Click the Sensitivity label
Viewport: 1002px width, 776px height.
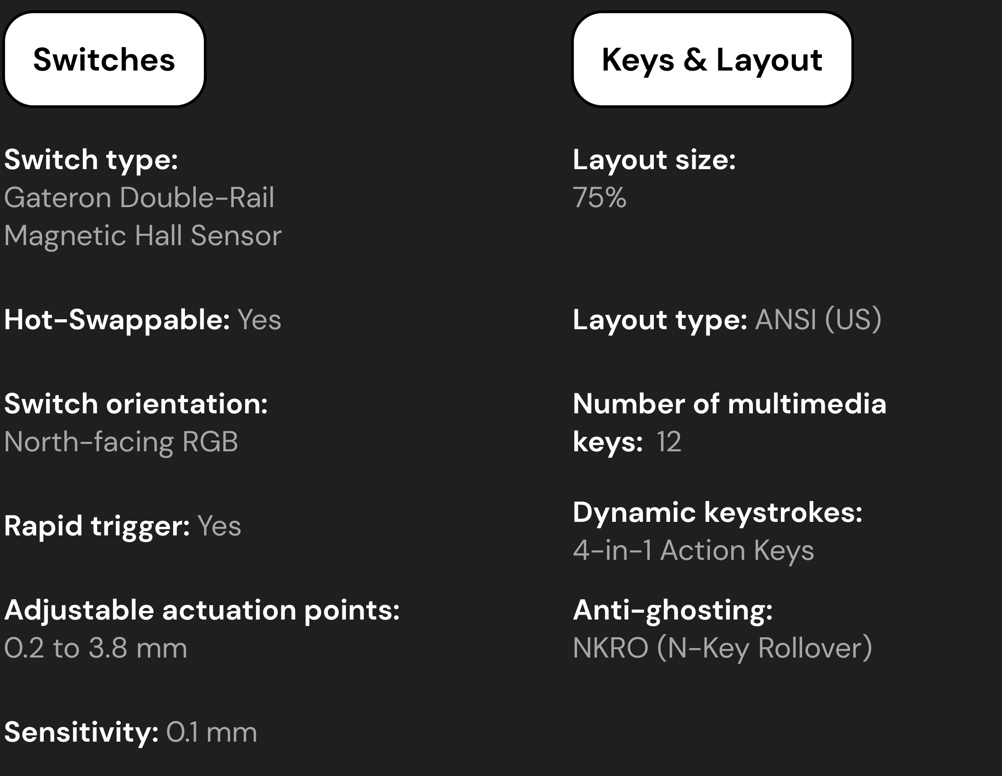point(81,733)
